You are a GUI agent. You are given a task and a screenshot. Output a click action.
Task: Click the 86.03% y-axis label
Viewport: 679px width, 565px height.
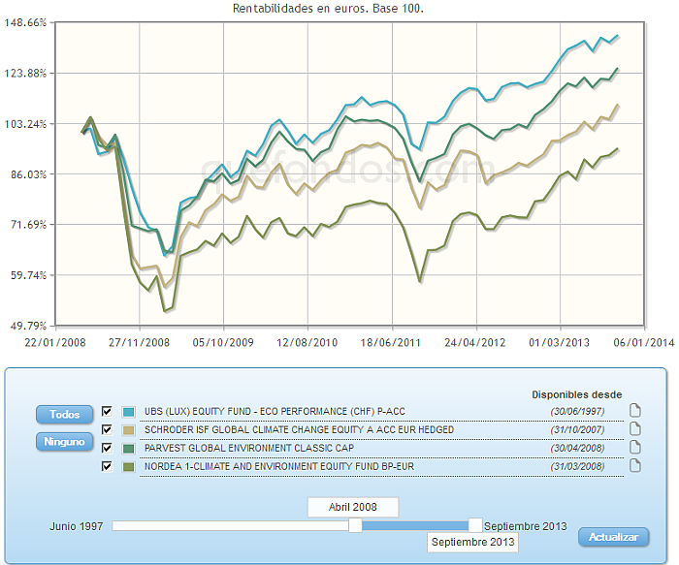point(28,174)
